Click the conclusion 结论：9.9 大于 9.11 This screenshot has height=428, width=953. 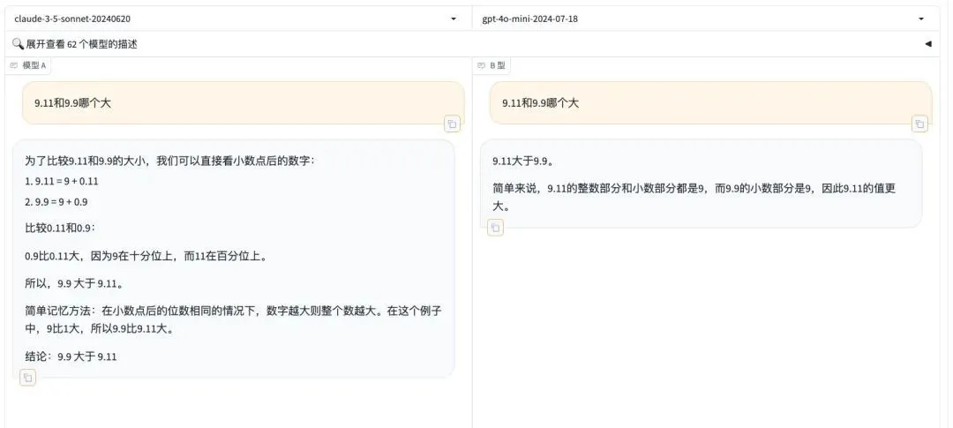71,357
